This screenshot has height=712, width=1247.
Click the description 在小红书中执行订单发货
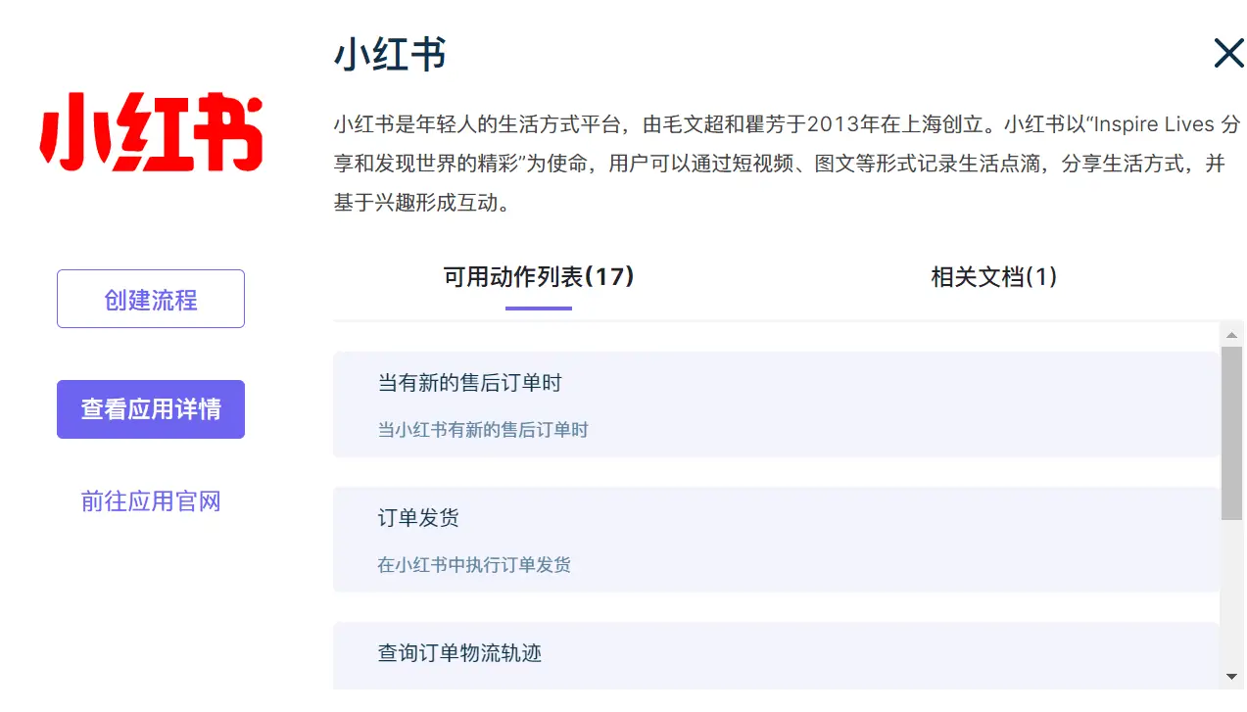(474, 565)
